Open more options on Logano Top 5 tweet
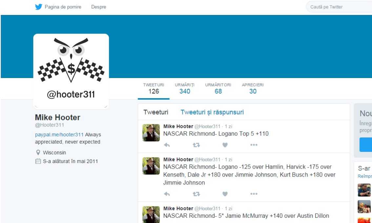Screen dimensions: 372x223 click(254, 145)
